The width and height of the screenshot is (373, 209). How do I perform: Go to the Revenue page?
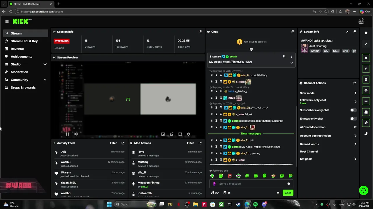[26, 49]
